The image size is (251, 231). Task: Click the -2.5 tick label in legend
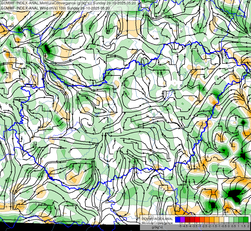click(x=205, y=226)
